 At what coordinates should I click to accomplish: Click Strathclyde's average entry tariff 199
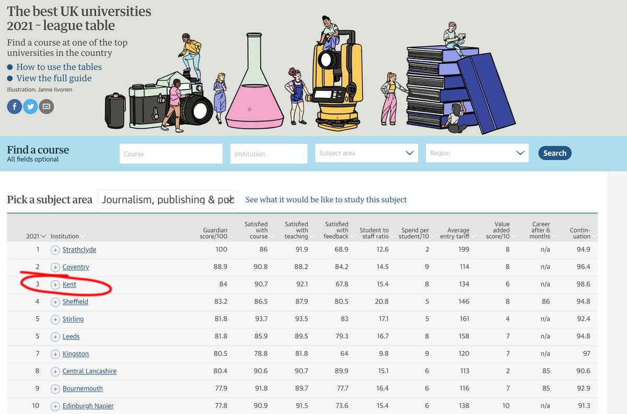[x=463, y=250]
